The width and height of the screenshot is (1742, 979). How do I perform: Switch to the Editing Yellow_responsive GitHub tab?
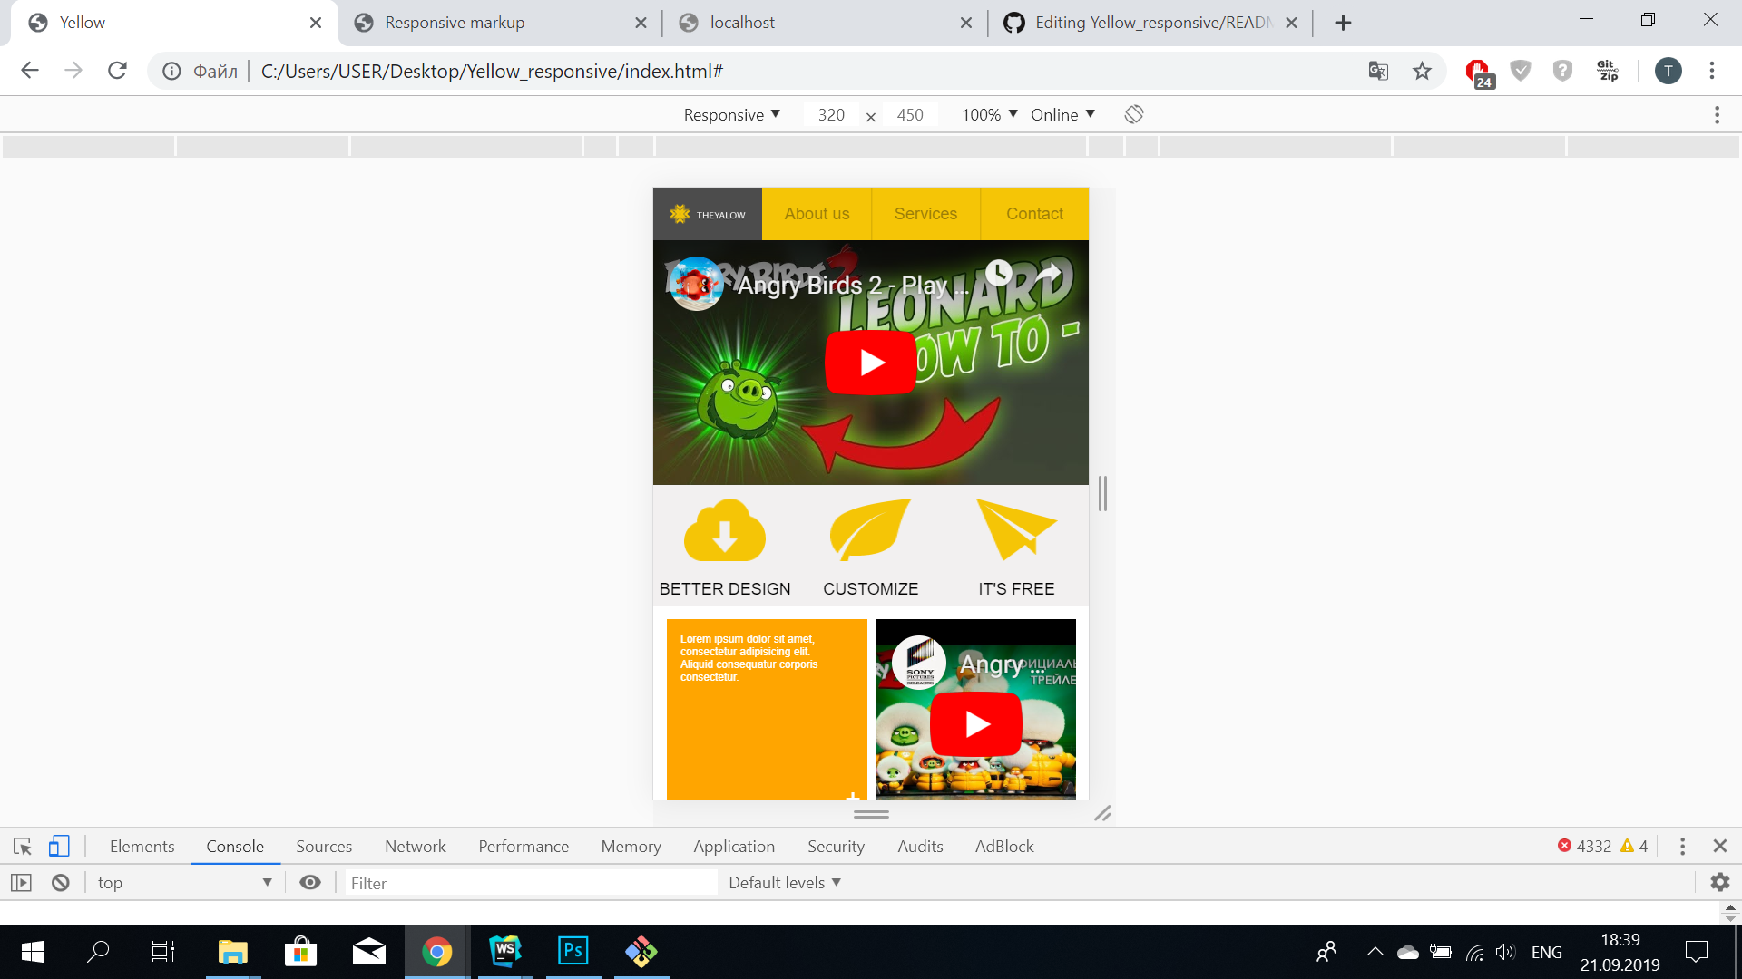coord(1150,23)
